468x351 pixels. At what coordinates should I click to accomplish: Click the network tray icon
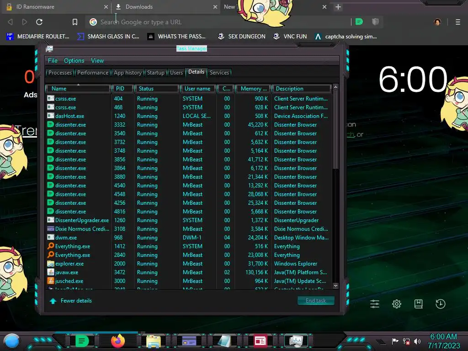406,341
